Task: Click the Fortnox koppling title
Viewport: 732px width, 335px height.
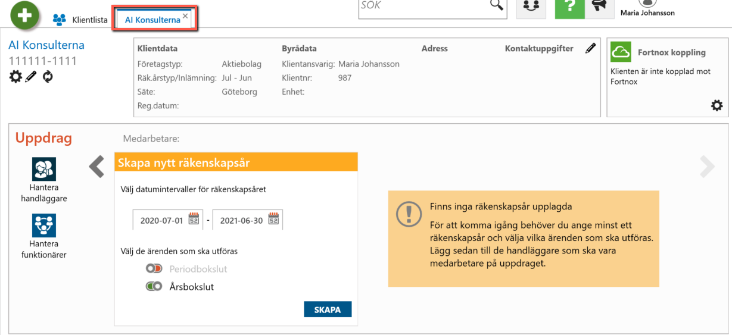Action: (672, 52)
